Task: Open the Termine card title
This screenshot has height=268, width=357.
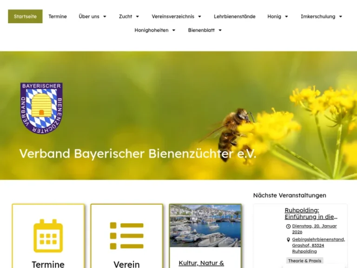Action: point(48,264)
